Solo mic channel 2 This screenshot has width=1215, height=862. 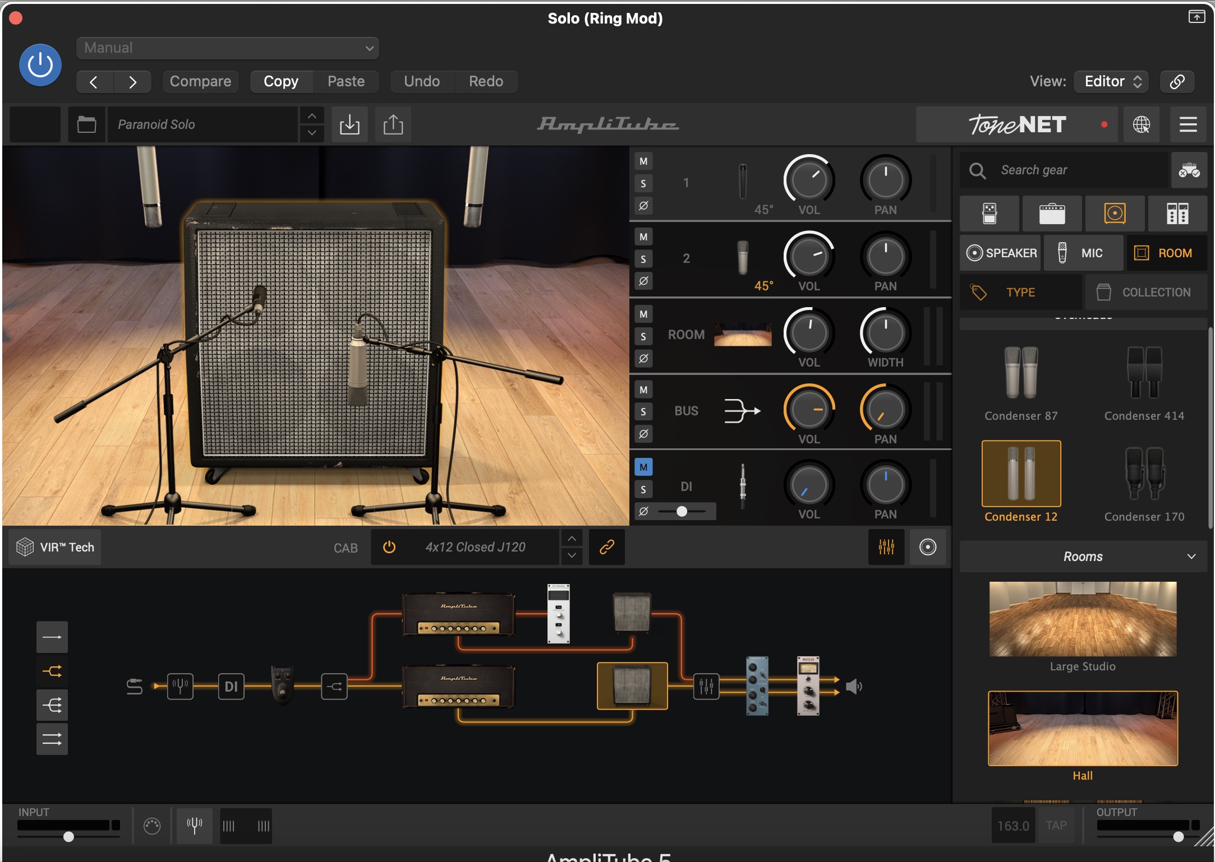coord(643,259)
